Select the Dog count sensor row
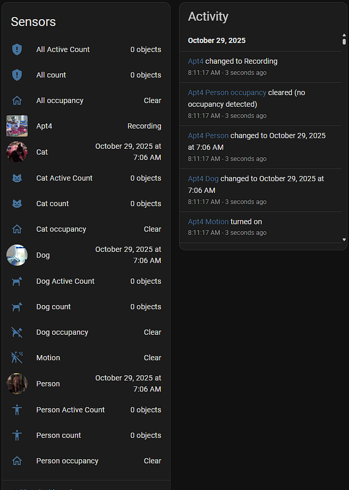This screenshot has height=490, width=349. [85, 307]
